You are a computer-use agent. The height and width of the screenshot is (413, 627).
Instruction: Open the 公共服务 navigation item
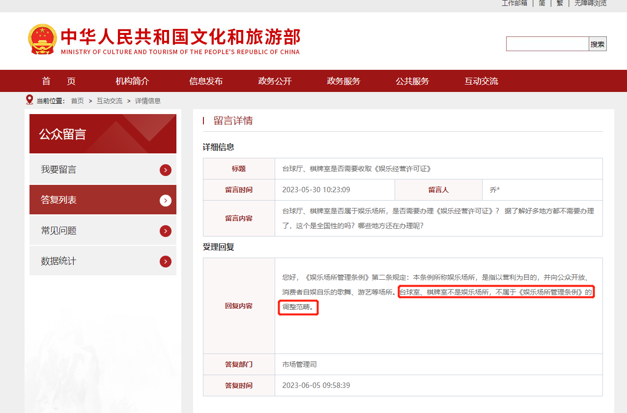point(413,81)
